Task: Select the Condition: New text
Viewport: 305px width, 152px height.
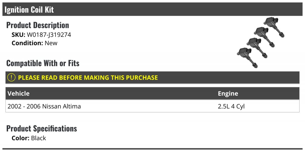Action: [35, 43]
